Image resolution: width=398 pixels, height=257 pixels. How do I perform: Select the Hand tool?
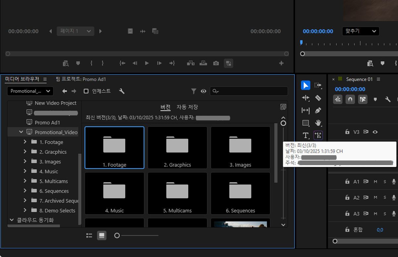coord(318,123)
